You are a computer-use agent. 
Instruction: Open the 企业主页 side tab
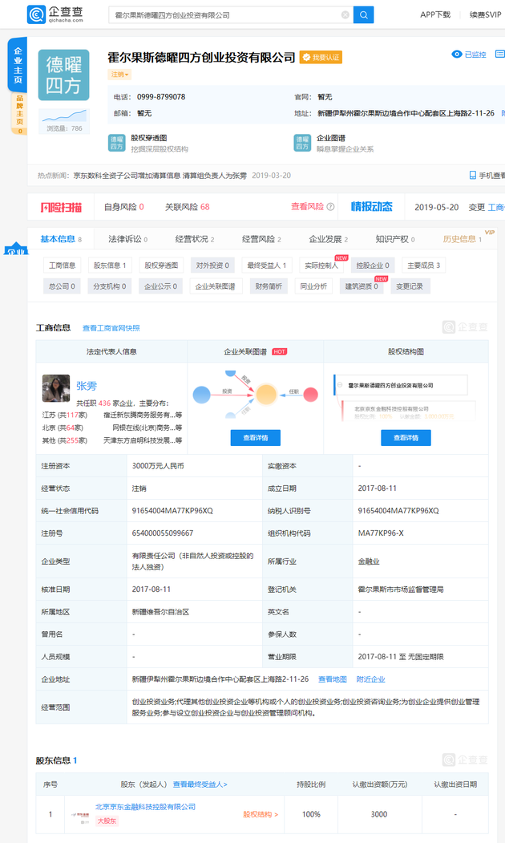click(18, 65)
